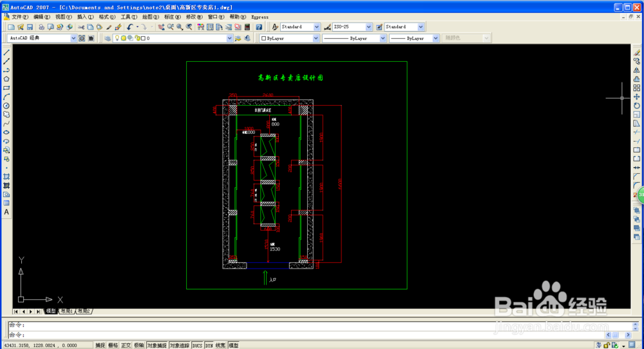This screenshot has width=644, height=349.
Task: Open the layer 0 dropdown list
Action: tap(229, 38)
